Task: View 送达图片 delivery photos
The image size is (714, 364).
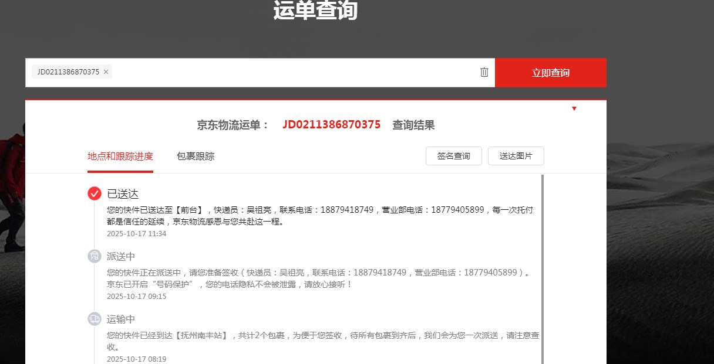Action: point(516,156)
